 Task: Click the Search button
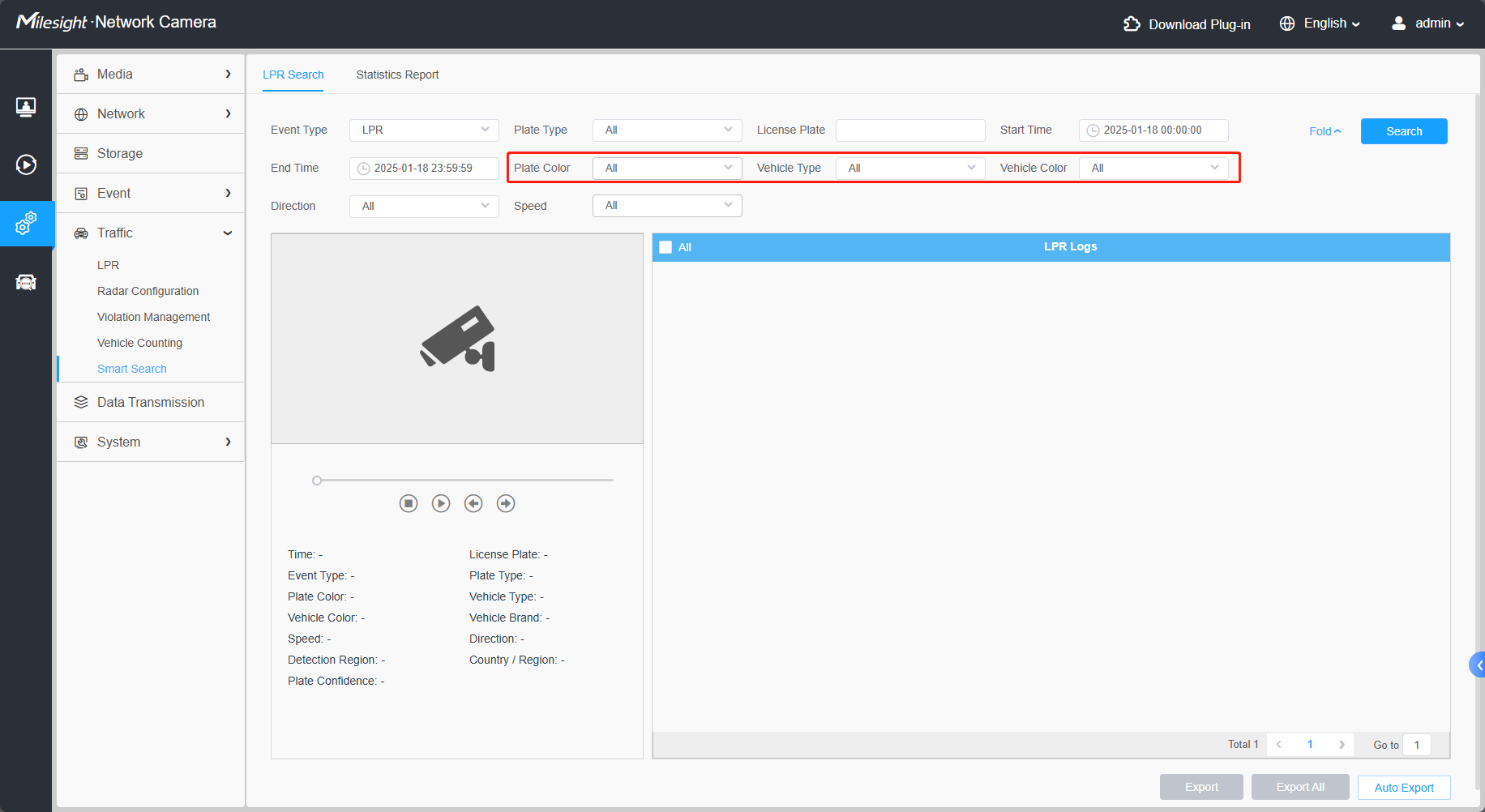(x=1404, y=131)
